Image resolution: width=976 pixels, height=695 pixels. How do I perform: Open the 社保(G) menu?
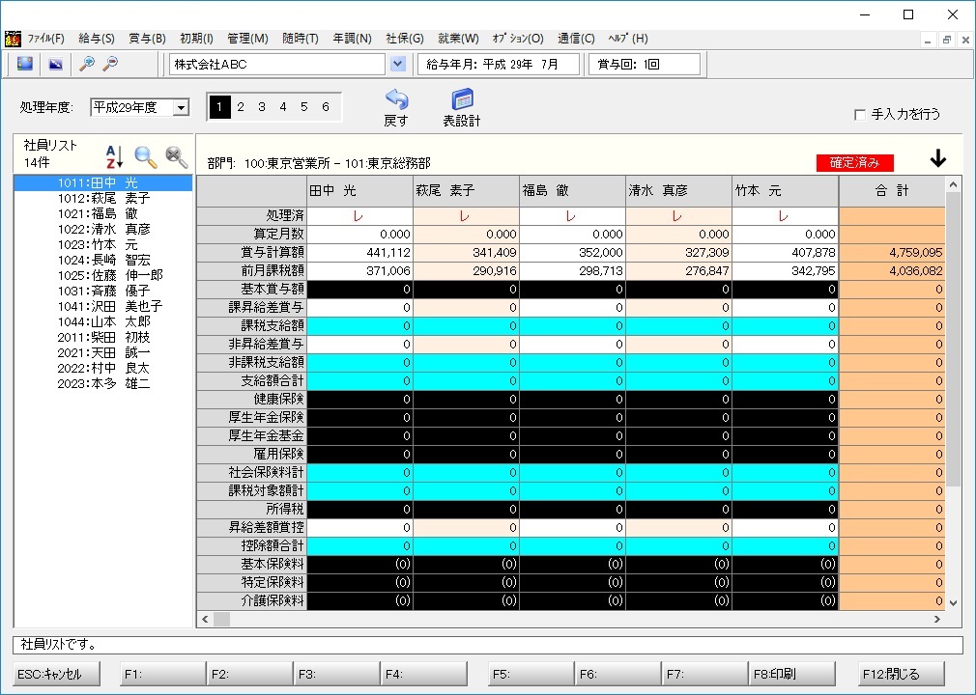[x=405, y=39]
